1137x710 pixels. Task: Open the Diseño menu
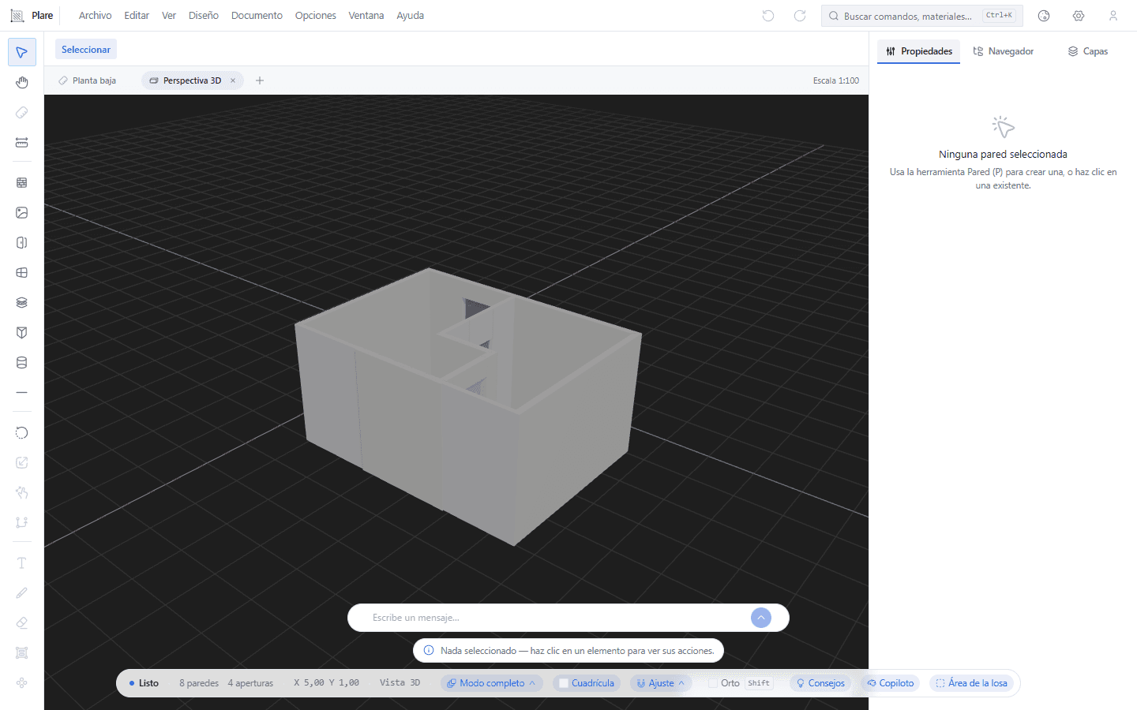[204, 16]
